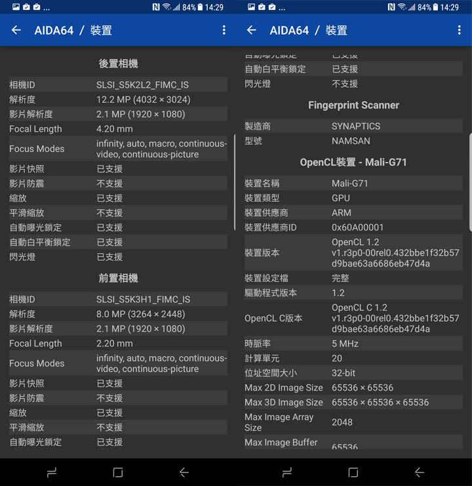Tap the focal length value 4.20 mm
Image resolution: width=472 pixels, height=486 pixels.
(x=115, y=129)
